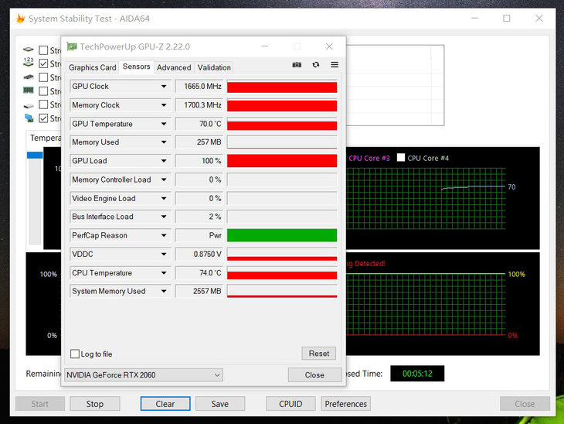
Task: Open the PerfCap Reason dropdown
Action: point(164,235)
